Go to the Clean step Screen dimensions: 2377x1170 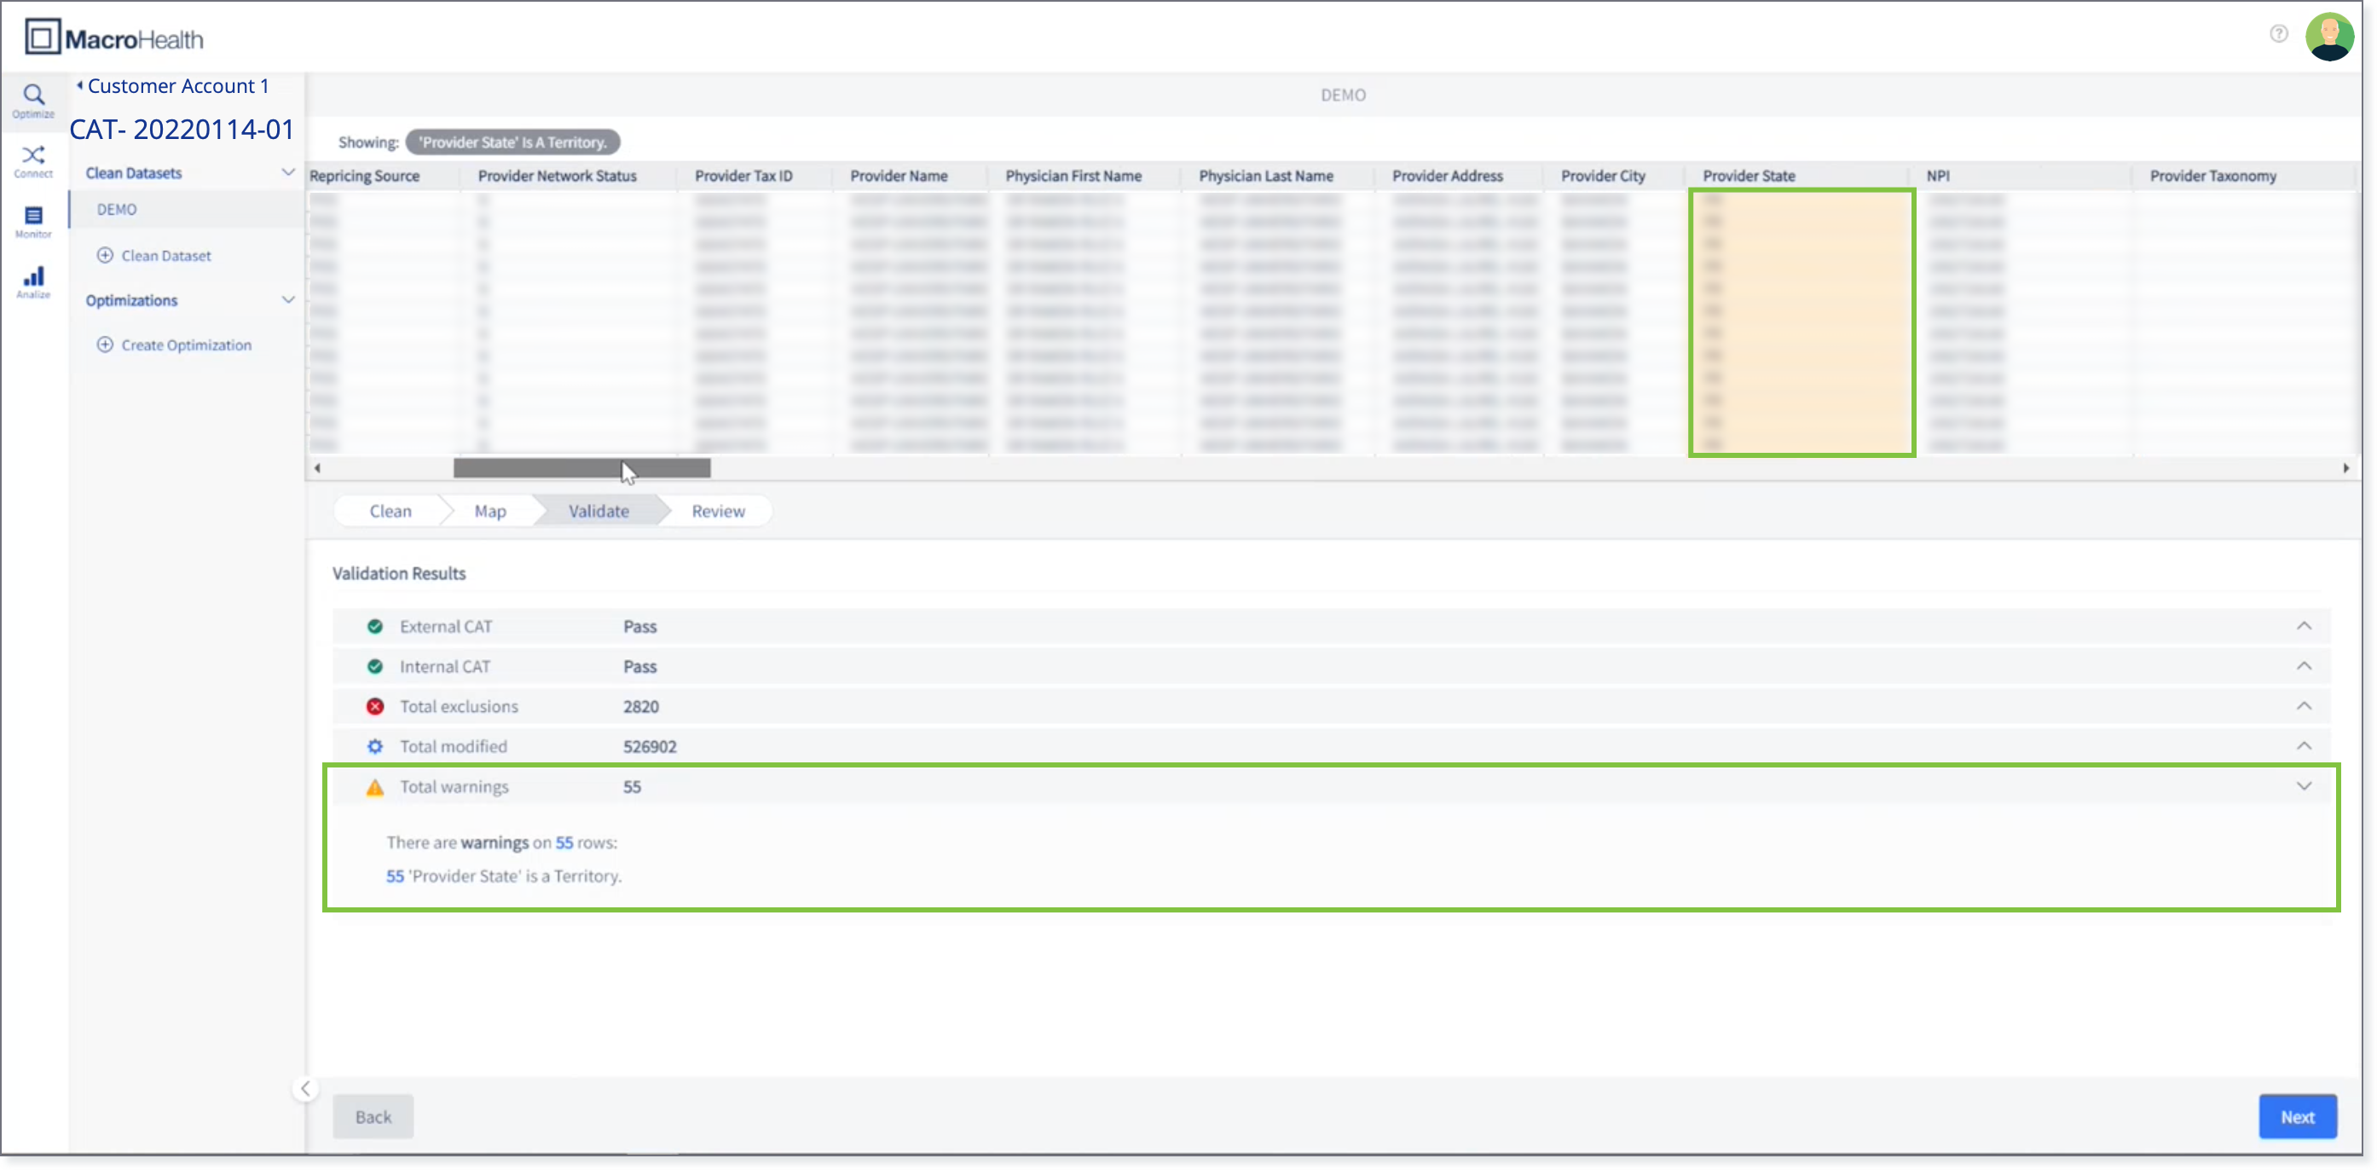390,511
